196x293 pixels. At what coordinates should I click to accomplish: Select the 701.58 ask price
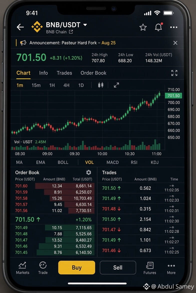tap(21, 198)
